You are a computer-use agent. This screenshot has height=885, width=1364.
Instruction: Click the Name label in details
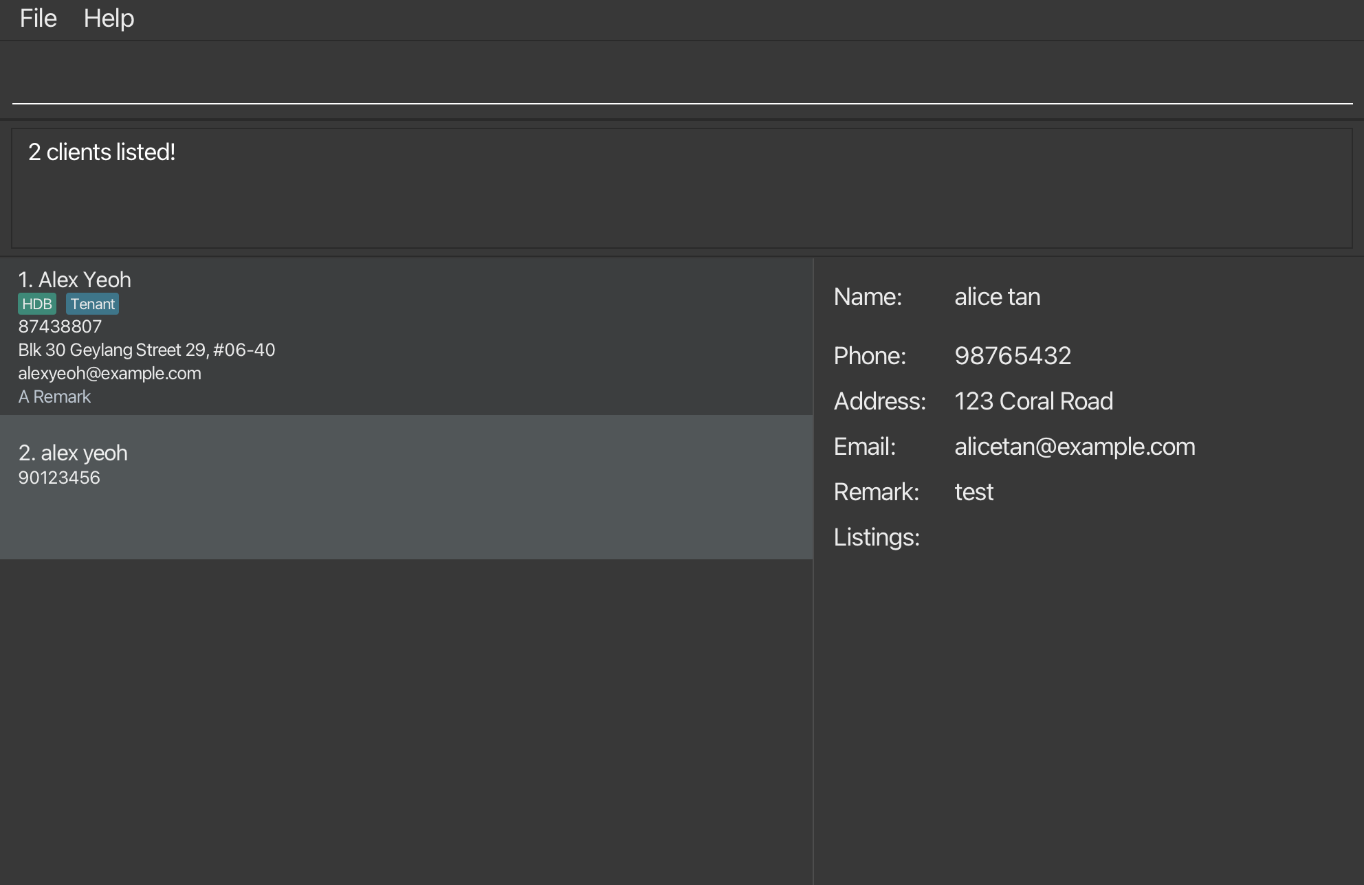pyautogui.click(x=868, y=297)
